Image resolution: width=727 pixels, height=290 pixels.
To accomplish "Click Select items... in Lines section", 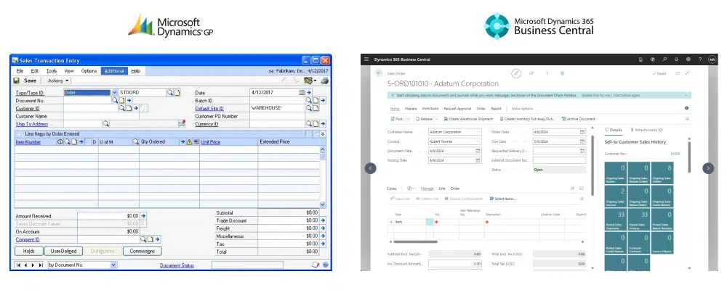I will coord(502,199).
